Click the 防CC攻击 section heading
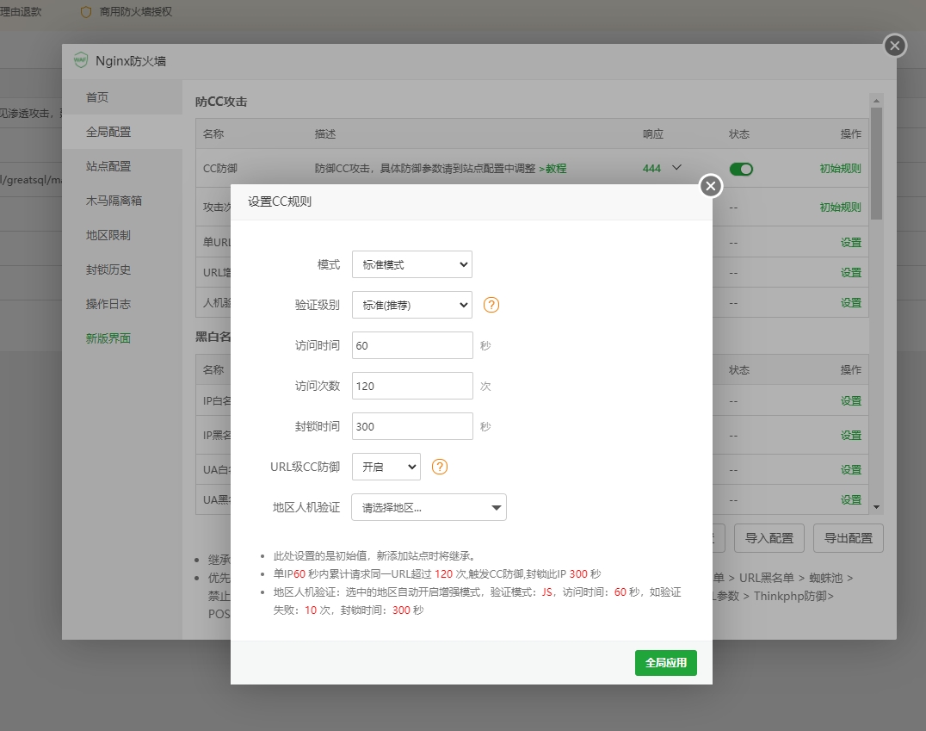This screenshot has width=926, height=731. coord(221,102)
